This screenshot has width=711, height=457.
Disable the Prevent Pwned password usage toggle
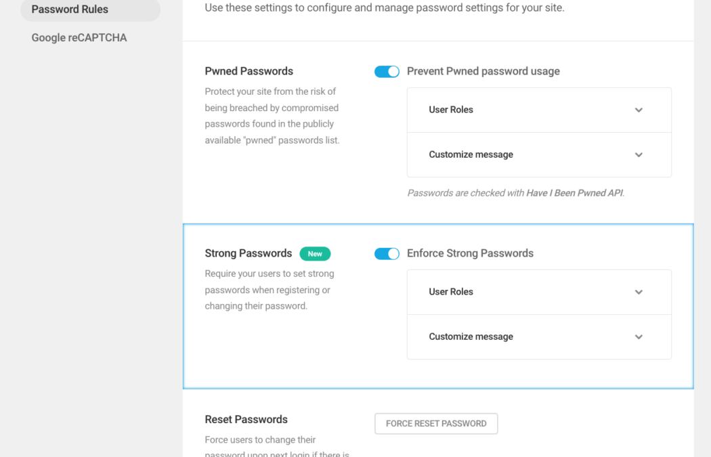tap(387, 70)
